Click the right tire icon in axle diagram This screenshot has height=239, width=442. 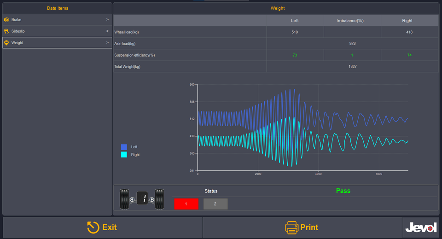(160, 199)
